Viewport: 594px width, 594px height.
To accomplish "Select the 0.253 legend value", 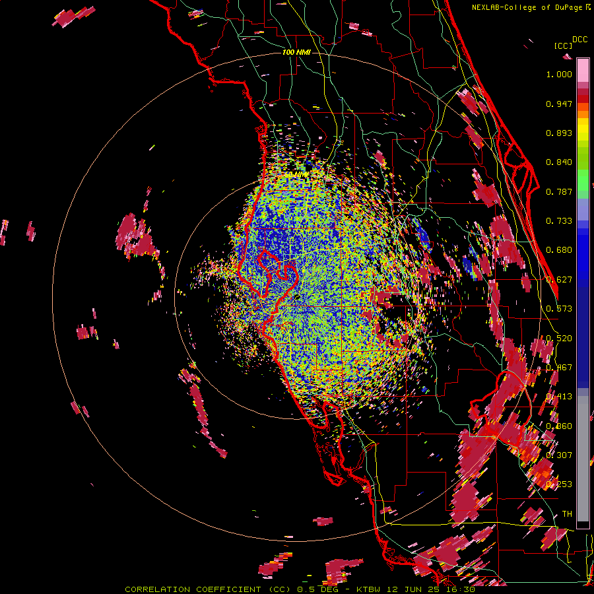I will [x=559, y=484].
